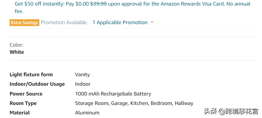Click the Extra Savings badge
Image resolution: width=262 pixels, height=118 pixels.
click(x=24, y=22)
